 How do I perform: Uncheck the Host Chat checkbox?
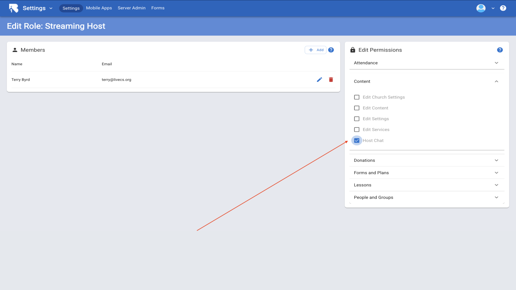click(357, 140)
